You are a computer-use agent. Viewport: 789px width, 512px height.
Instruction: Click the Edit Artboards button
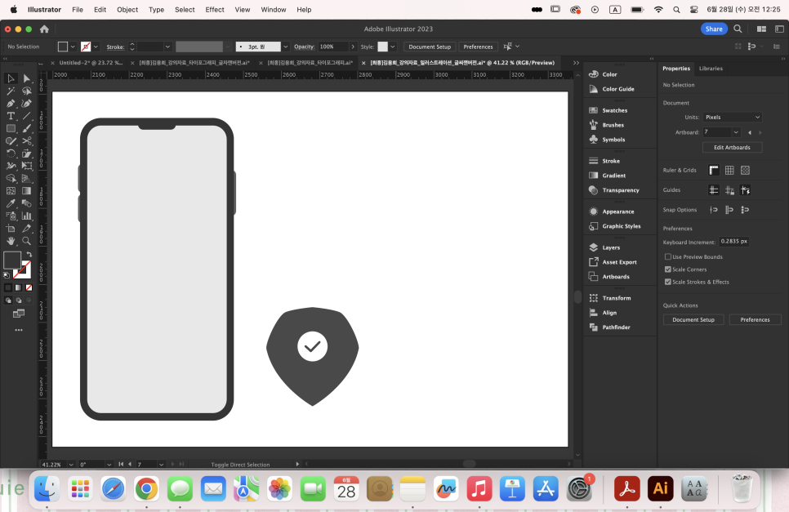tap(732, 147)
